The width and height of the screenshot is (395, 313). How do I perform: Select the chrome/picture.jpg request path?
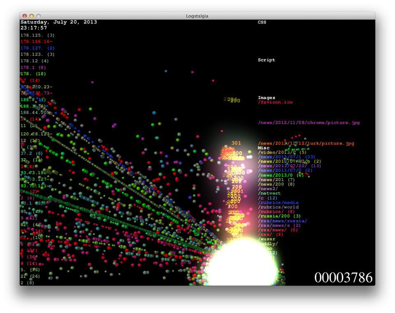click(309, 123)
